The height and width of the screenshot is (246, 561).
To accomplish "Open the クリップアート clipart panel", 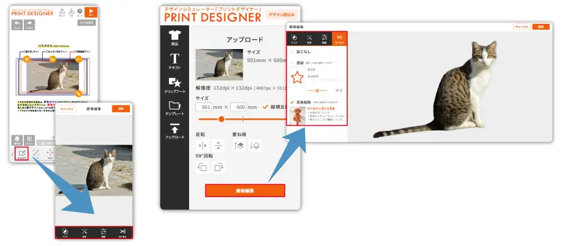I will coord(175,85).
